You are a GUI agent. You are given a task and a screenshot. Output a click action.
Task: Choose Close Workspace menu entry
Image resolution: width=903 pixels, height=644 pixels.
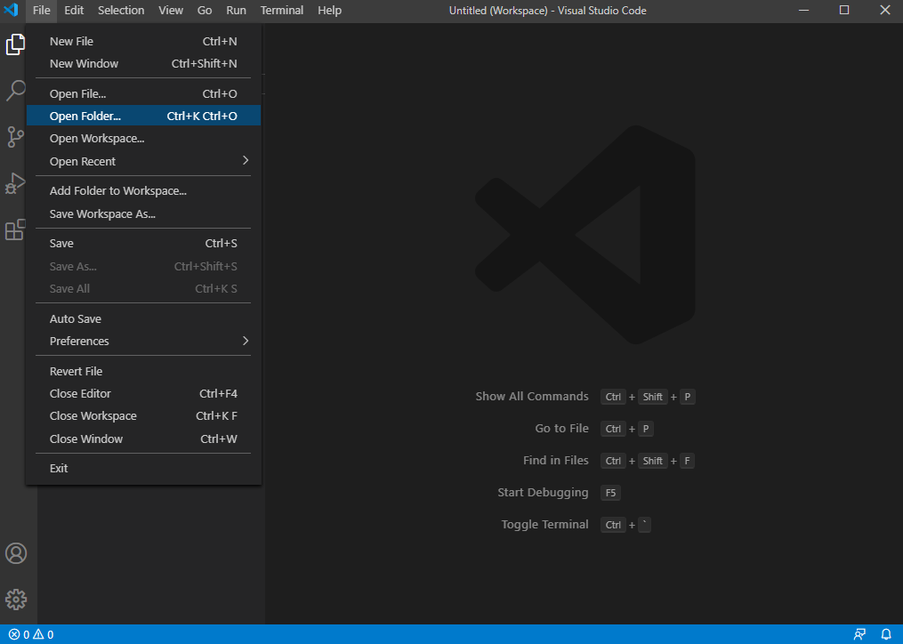[143, 416]
